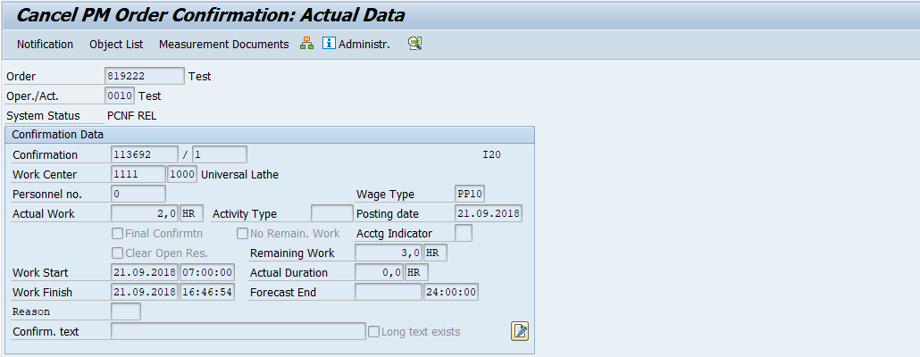Select the confirmation counter field containing 1
The height and width of the screenshot is (357, 920).
click(220, 154)
